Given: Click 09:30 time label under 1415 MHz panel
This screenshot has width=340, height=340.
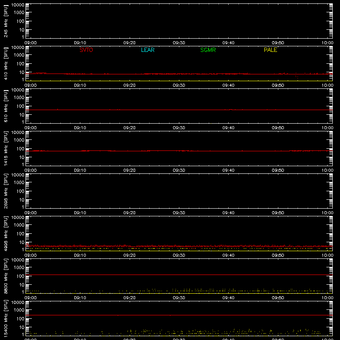Looking at the screenshot, I should (x=179, y=170).
